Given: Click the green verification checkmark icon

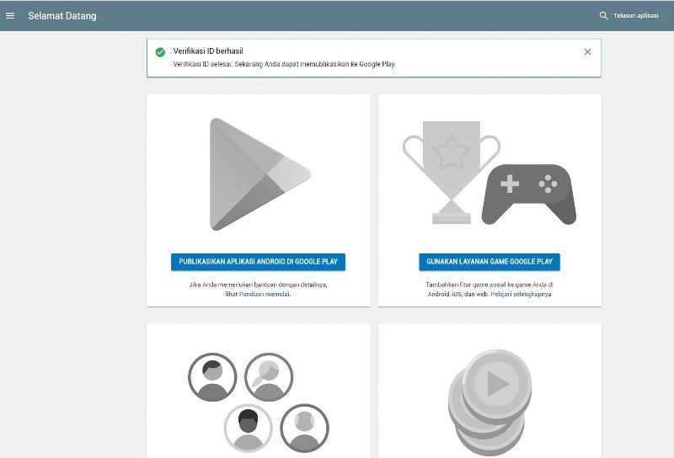Looking at the screenshot, I should tap(160, 52).
